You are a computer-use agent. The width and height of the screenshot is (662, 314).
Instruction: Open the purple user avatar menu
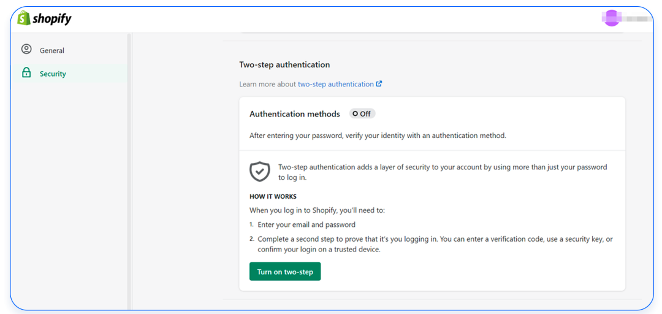(611, 18)
